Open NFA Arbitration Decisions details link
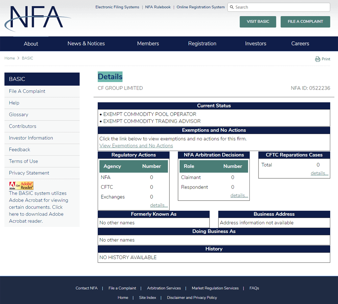Viewport: 338px width, 304px height. point(239,195)
